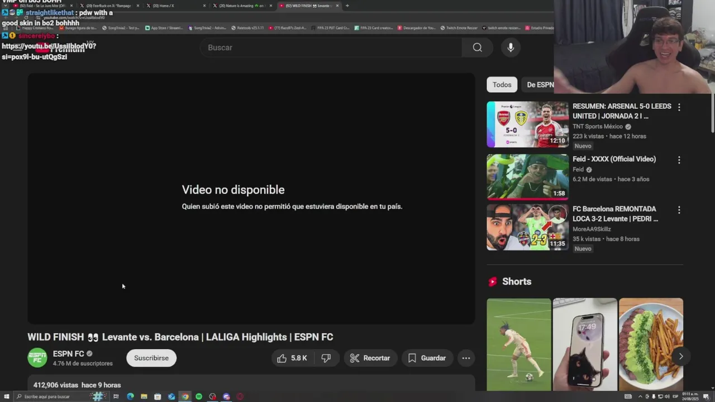Close the WILD FINISH browser tab

coord(337,6)
